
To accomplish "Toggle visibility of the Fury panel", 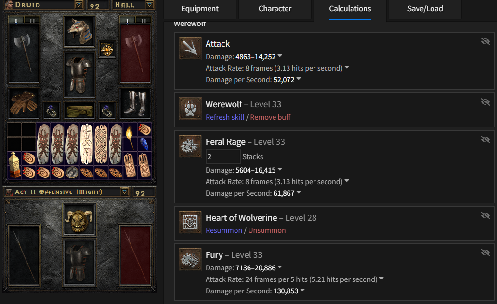I will point(485,253).
